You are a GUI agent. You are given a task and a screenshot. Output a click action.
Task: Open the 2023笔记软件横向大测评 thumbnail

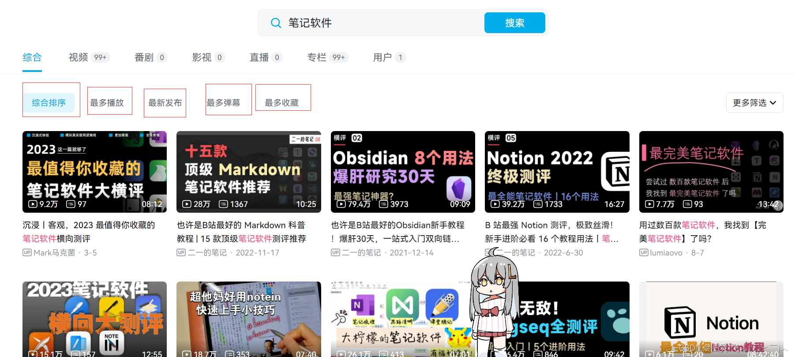(x=94, y=319)
